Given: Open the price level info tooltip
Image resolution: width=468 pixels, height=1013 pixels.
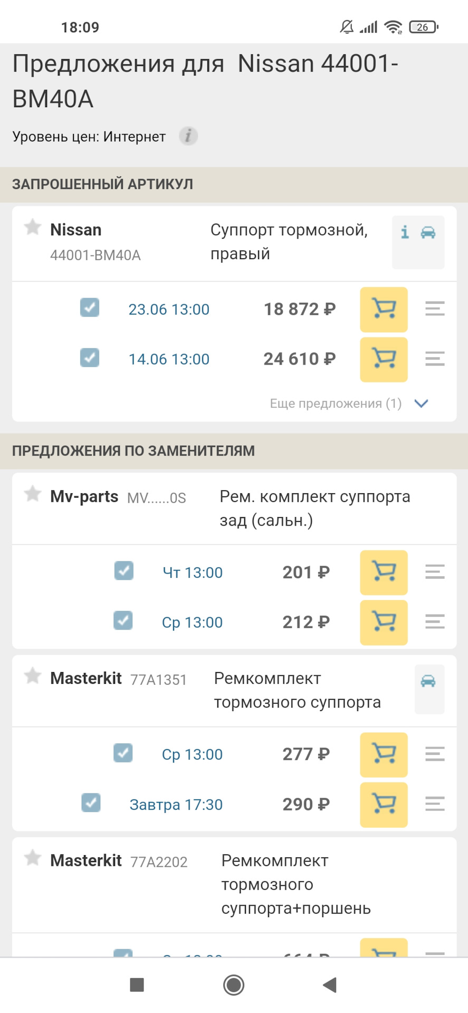Looking at the screenshot, I should [x=188, y=136].
